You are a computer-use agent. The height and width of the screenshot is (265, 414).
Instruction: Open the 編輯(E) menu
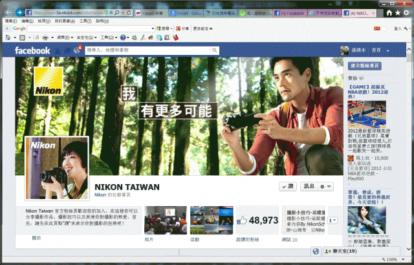[x=27, y=21]
